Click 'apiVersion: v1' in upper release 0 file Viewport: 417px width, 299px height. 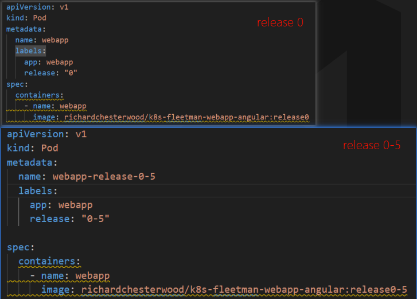click(37, 7)
